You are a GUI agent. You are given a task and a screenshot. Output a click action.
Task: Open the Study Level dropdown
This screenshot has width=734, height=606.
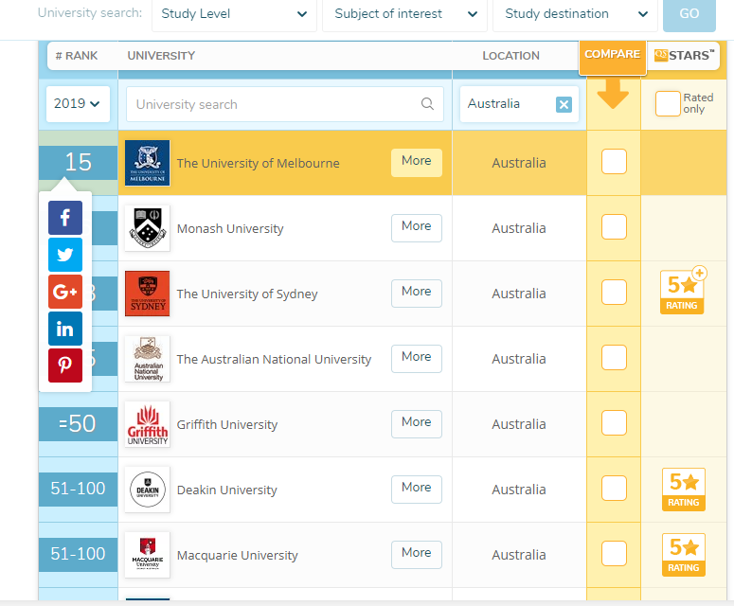click(234, 14)
